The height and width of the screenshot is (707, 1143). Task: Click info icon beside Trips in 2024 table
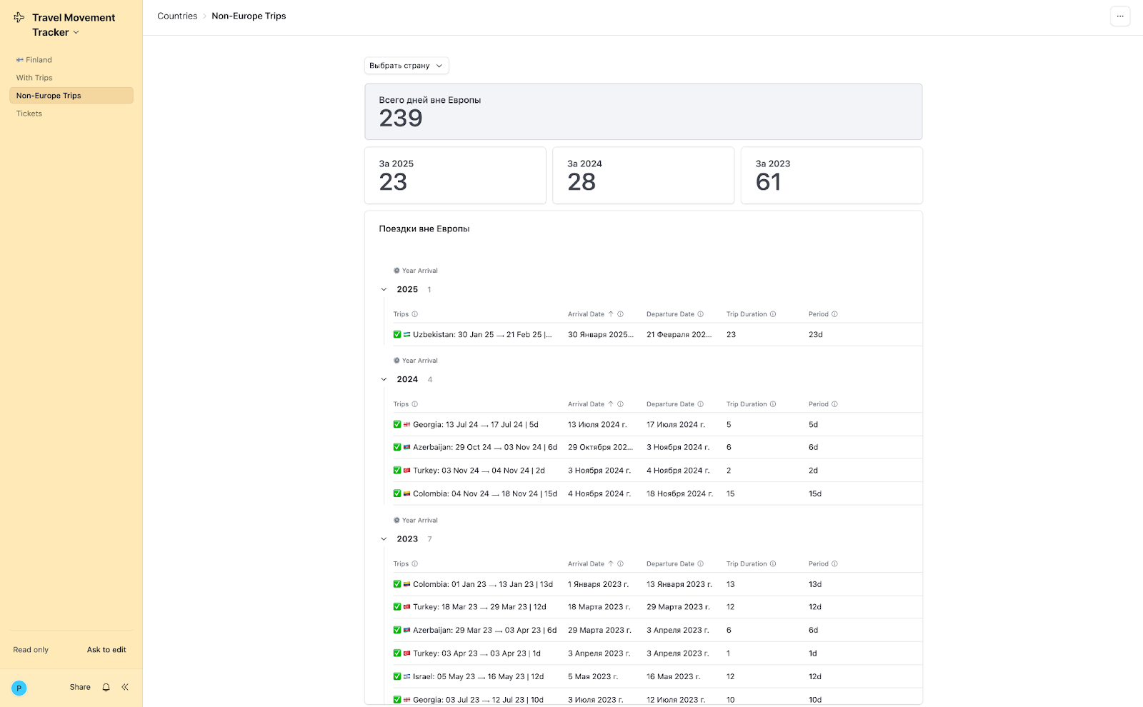point(414,404)
